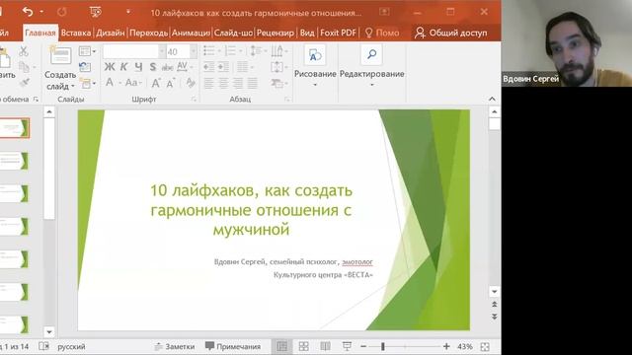
Task: Open the Review (Рецензир) tab
Action: 276,33
